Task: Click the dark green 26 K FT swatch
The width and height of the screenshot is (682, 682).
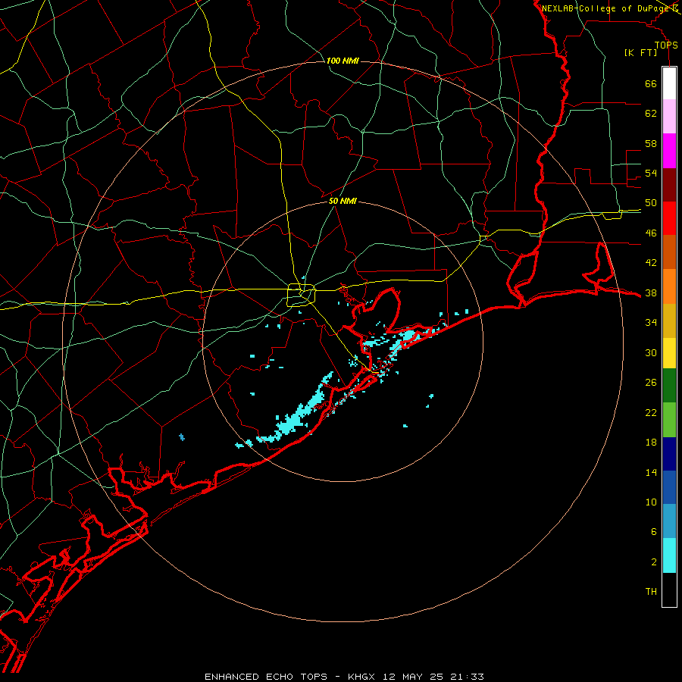Action: pos(669,386)
